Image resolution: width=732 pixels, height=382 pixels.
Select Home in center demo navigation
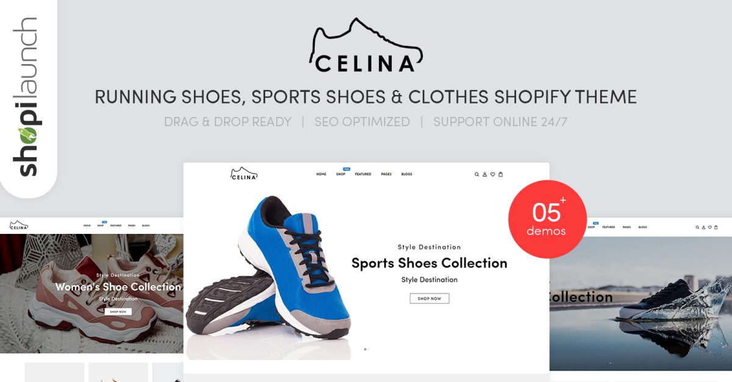click(x=321, y=174)
